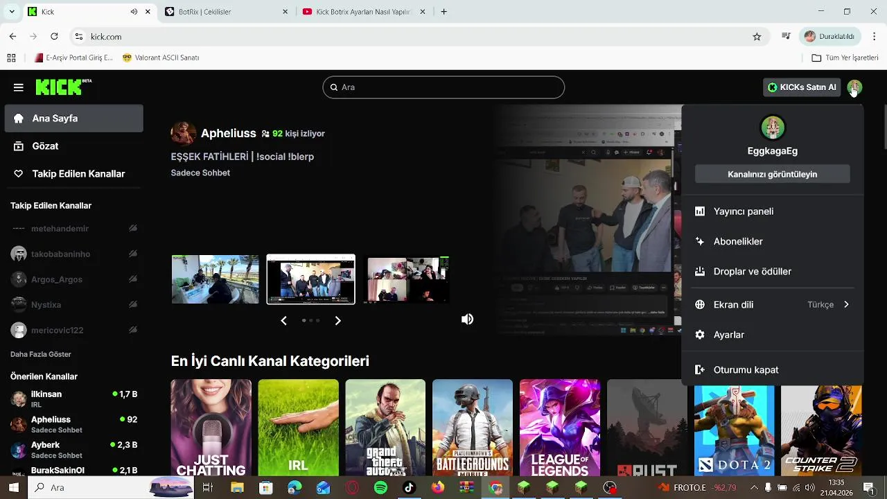This screenshot has height=499, width=887.
Task: Click the Ayarlar gear icon
Action: coord(700,335)
